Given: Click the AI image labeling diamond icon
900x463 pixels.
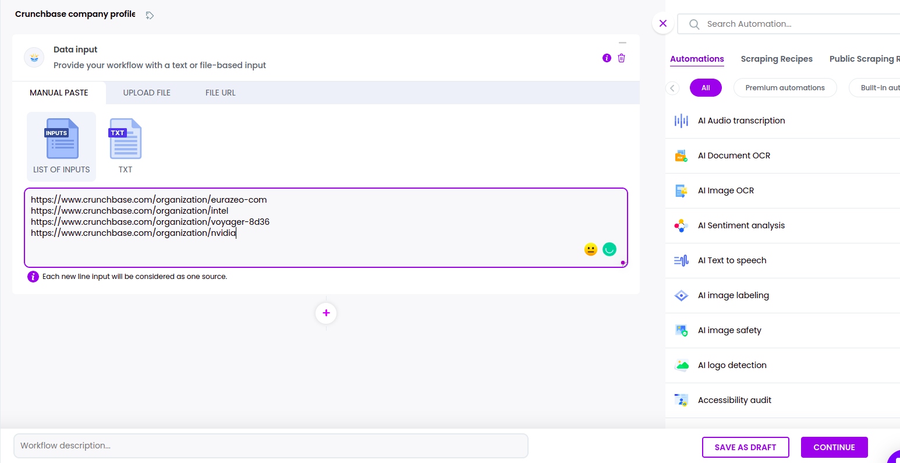Looking at the screenshot, I should 681,295.
